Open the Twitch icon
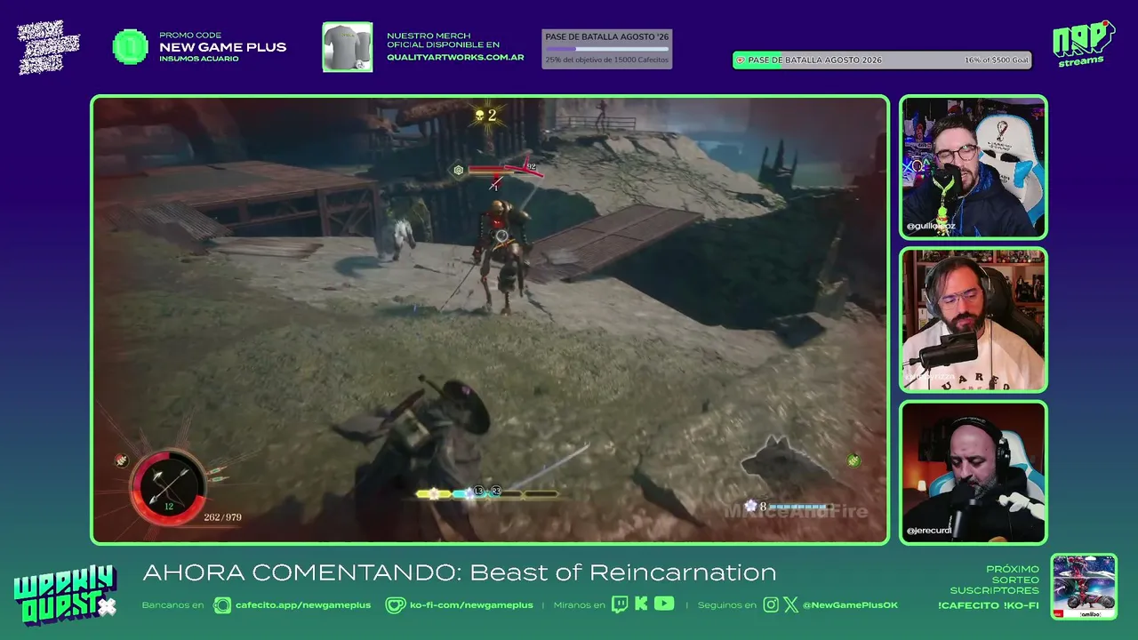 click(621, 604)
